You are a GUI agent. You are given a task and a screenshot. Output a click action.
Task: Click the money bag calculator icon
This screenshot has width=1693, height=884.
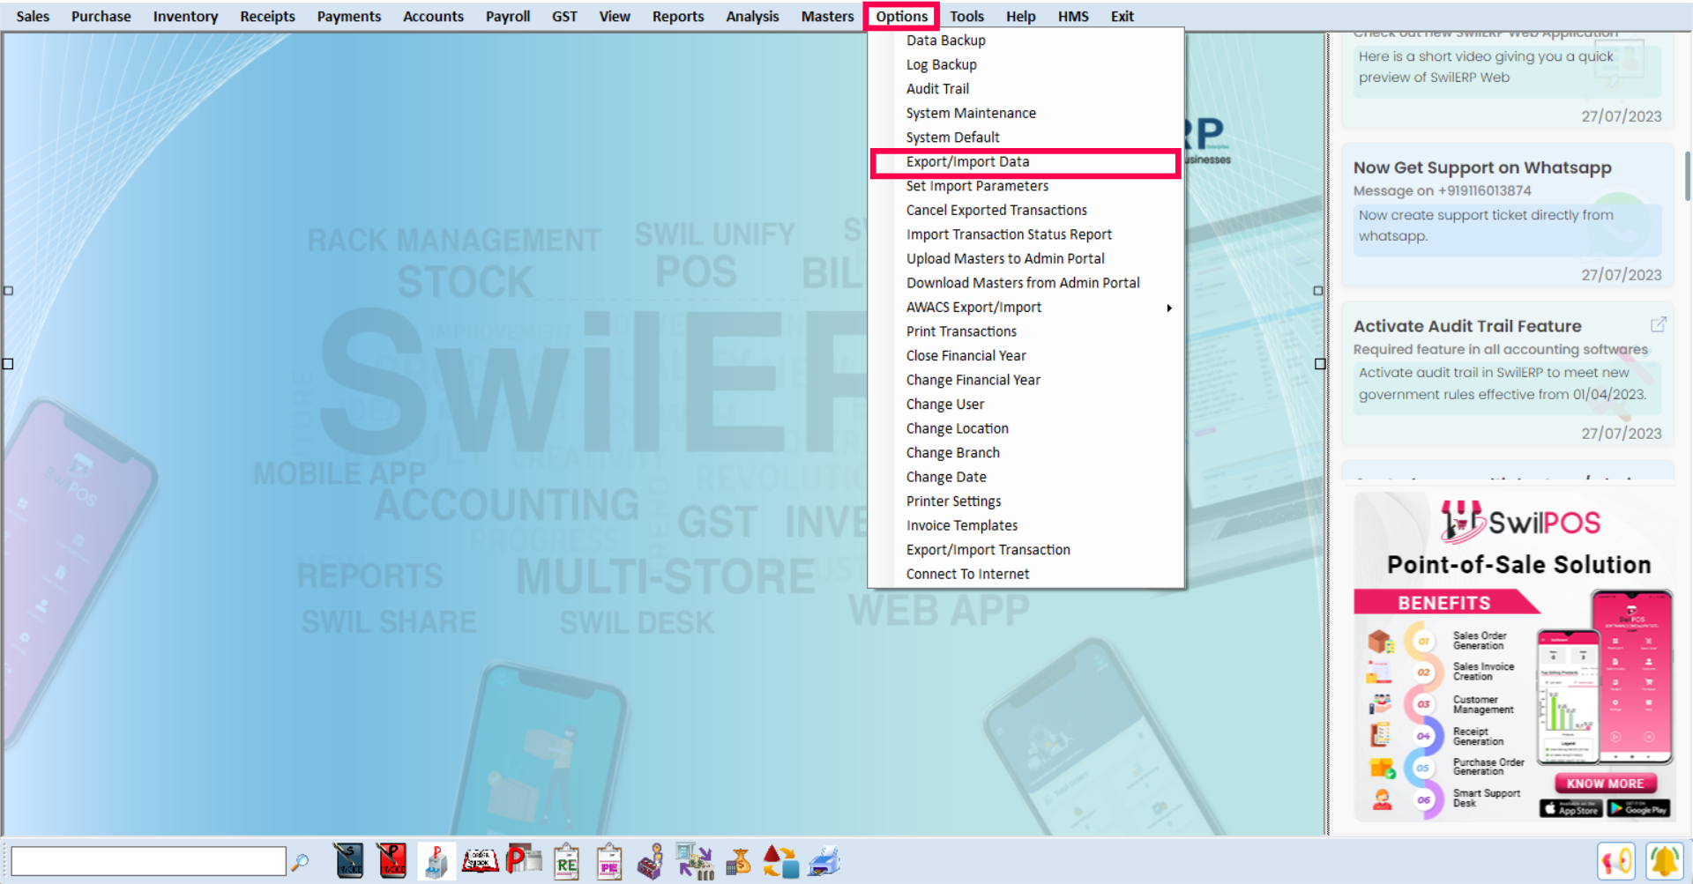(x=738, y=861)
